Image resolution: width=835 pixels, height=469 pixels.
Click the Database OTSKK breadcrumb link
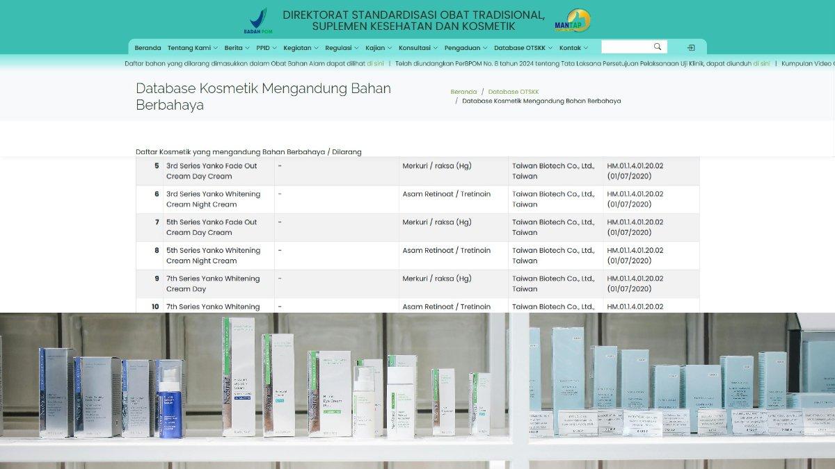tap(514, 92)
